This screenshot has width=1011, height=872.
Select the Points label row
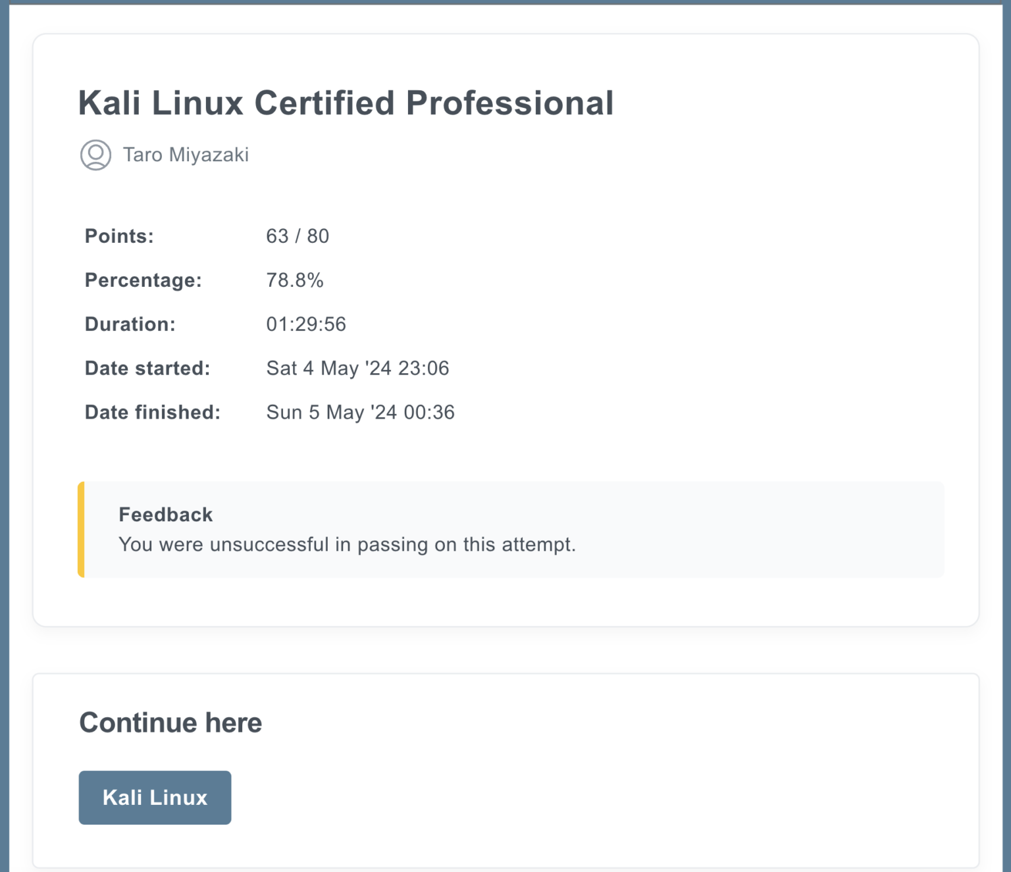click(118, 236)
